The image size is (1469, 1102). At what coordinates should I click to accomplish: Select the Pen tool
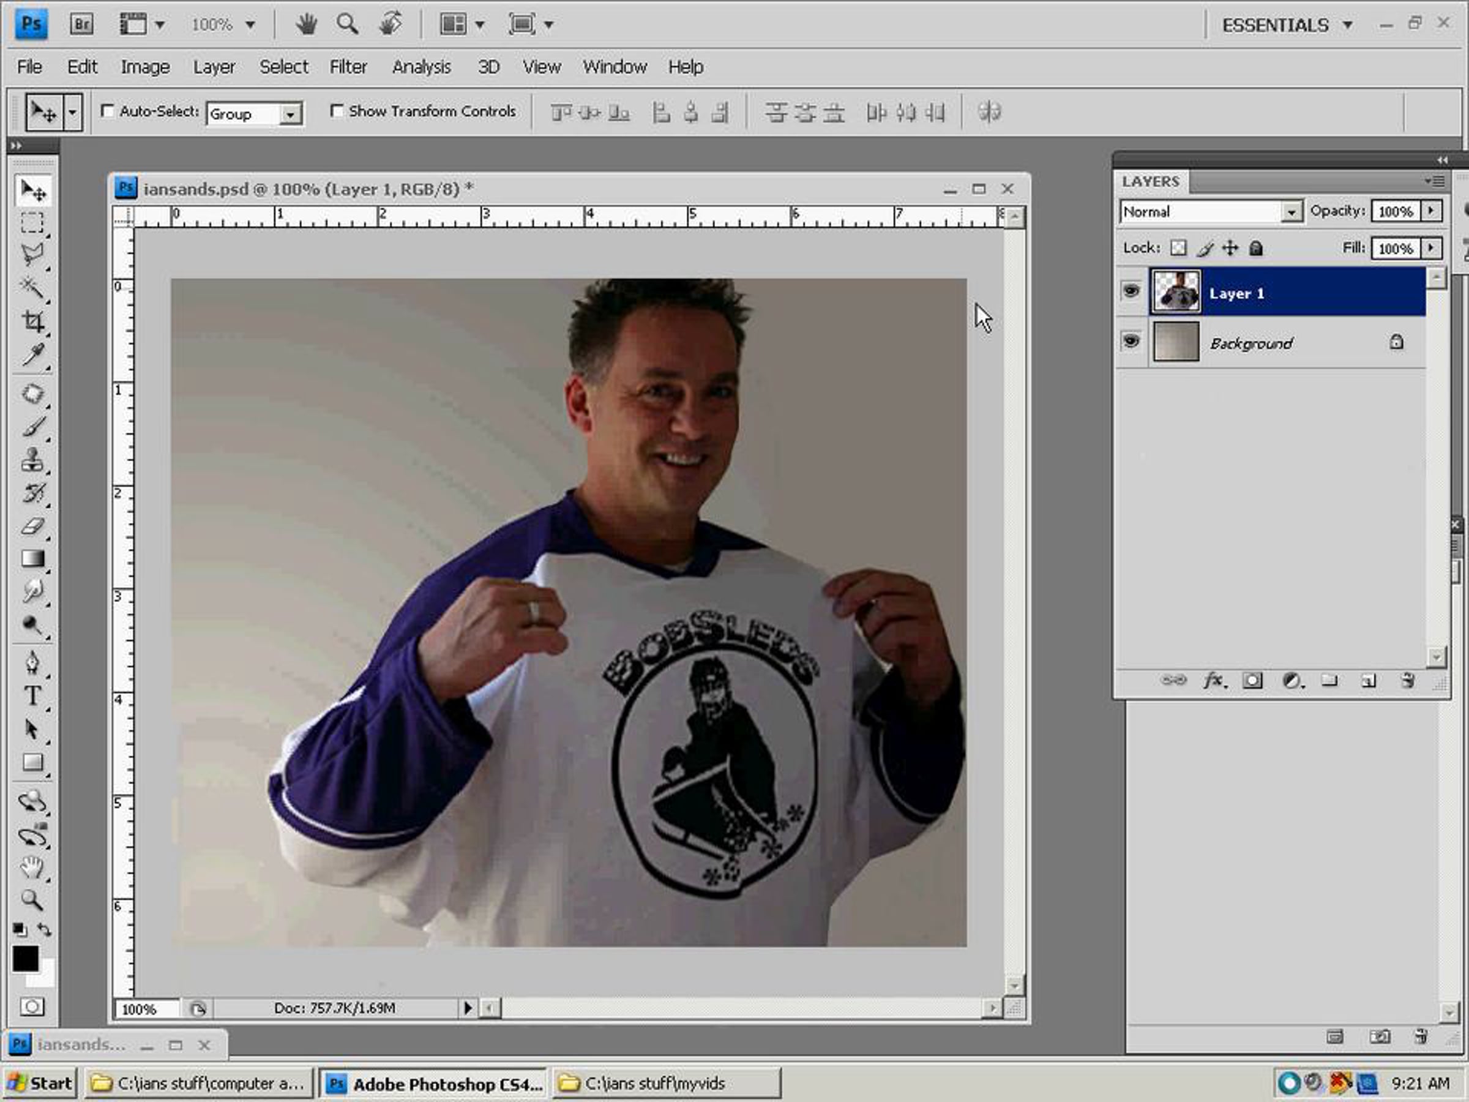click(32, 662)
